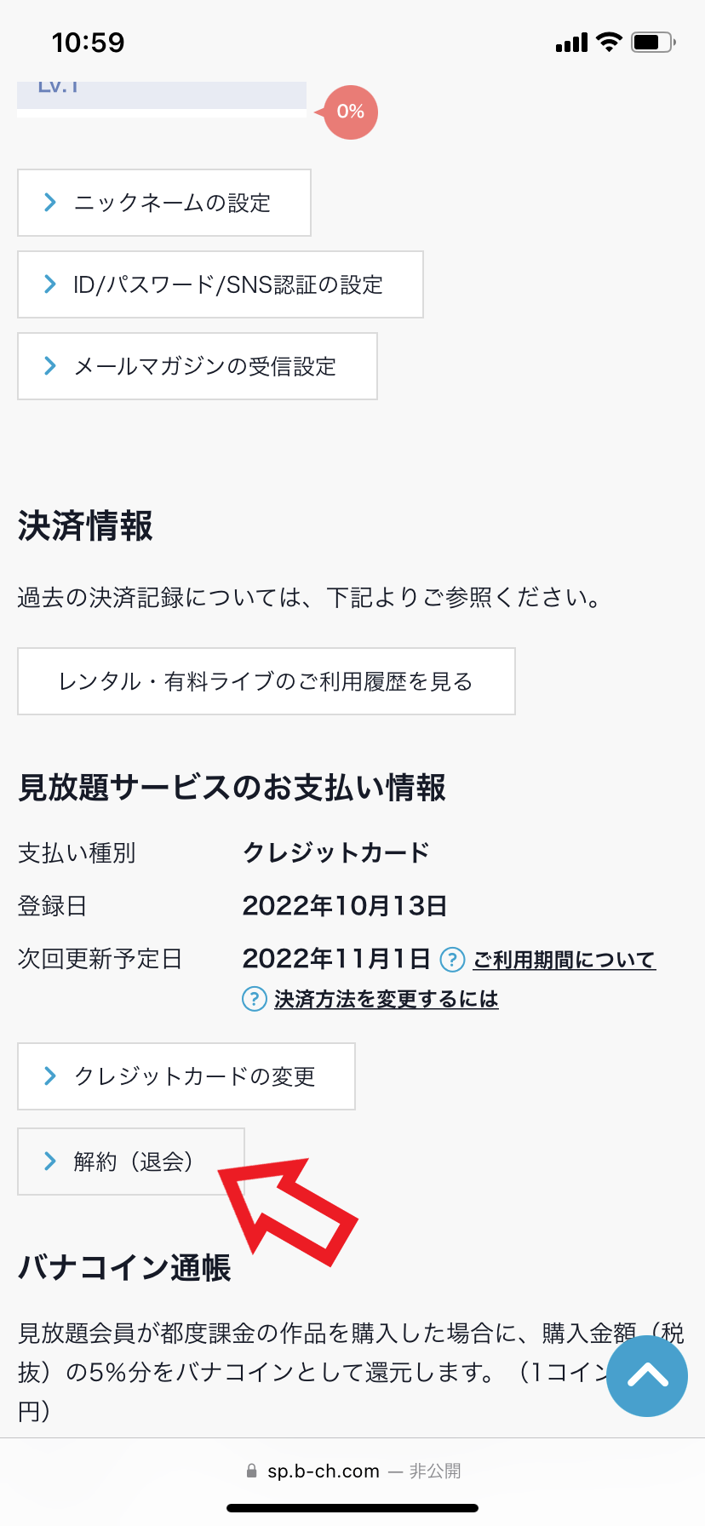The width and height of the screenshot is (705, 1526).
Task: Open クレジットカードの変更
Action: pyautogui.click(x=186, y=1076)
